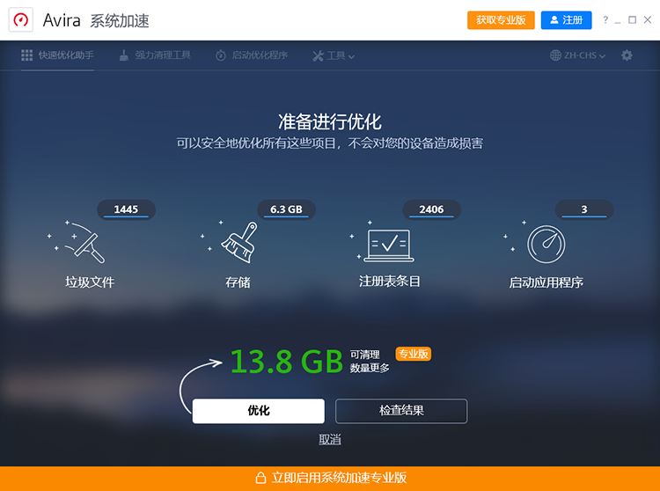Click the Avira logo icon
The height and width of the screenshot is (491, 660).
pyautogui.click(x=20, y=19)
